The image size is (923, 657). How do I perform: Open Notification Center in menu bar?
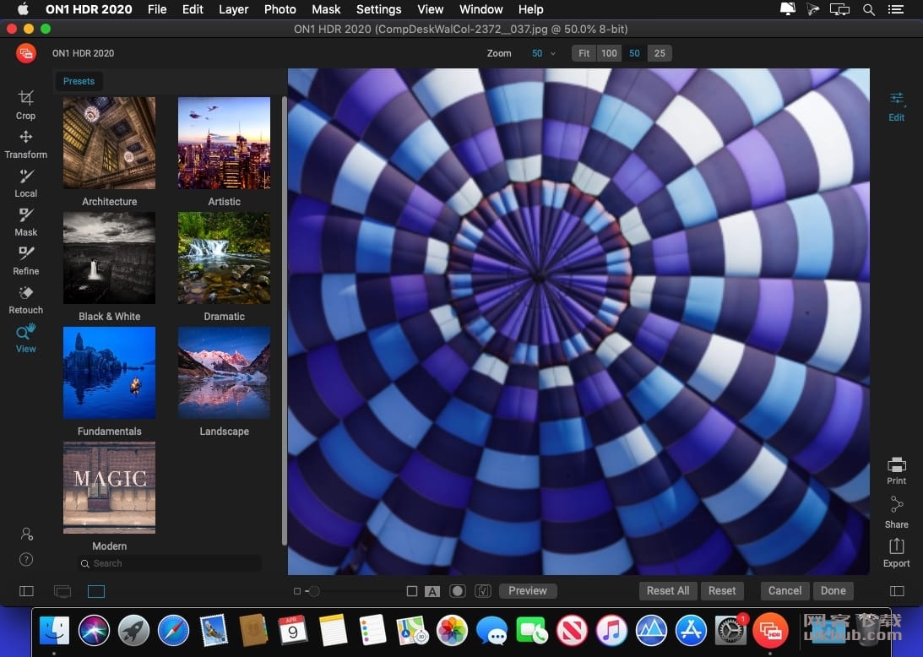pyautogui.click(x=896, y=9)
